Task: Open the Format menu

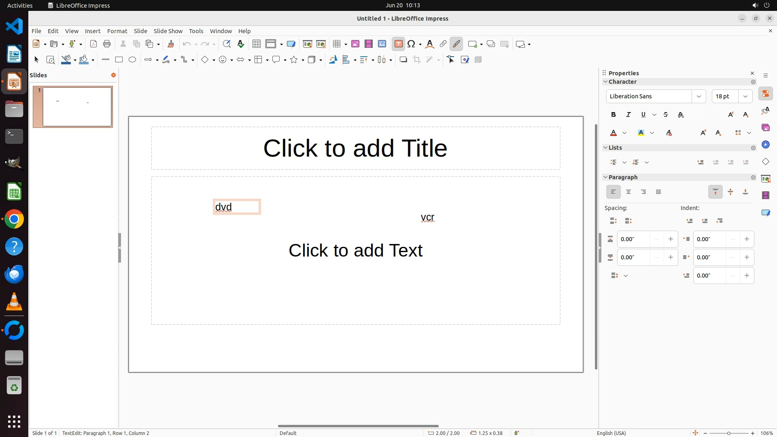Action: [117, 31]
